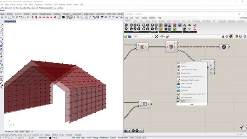Screen dimensions: 247x139
Task: Click the blue preview sphere icon on right
Action: click(245, 36)
